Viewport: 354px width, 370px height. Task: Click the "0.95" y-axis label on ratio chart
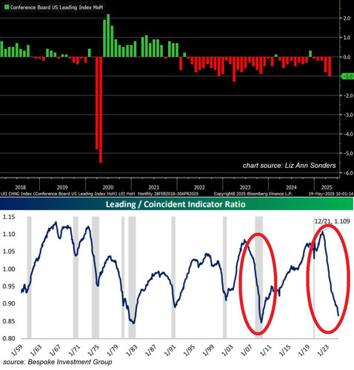pos(9,286)
